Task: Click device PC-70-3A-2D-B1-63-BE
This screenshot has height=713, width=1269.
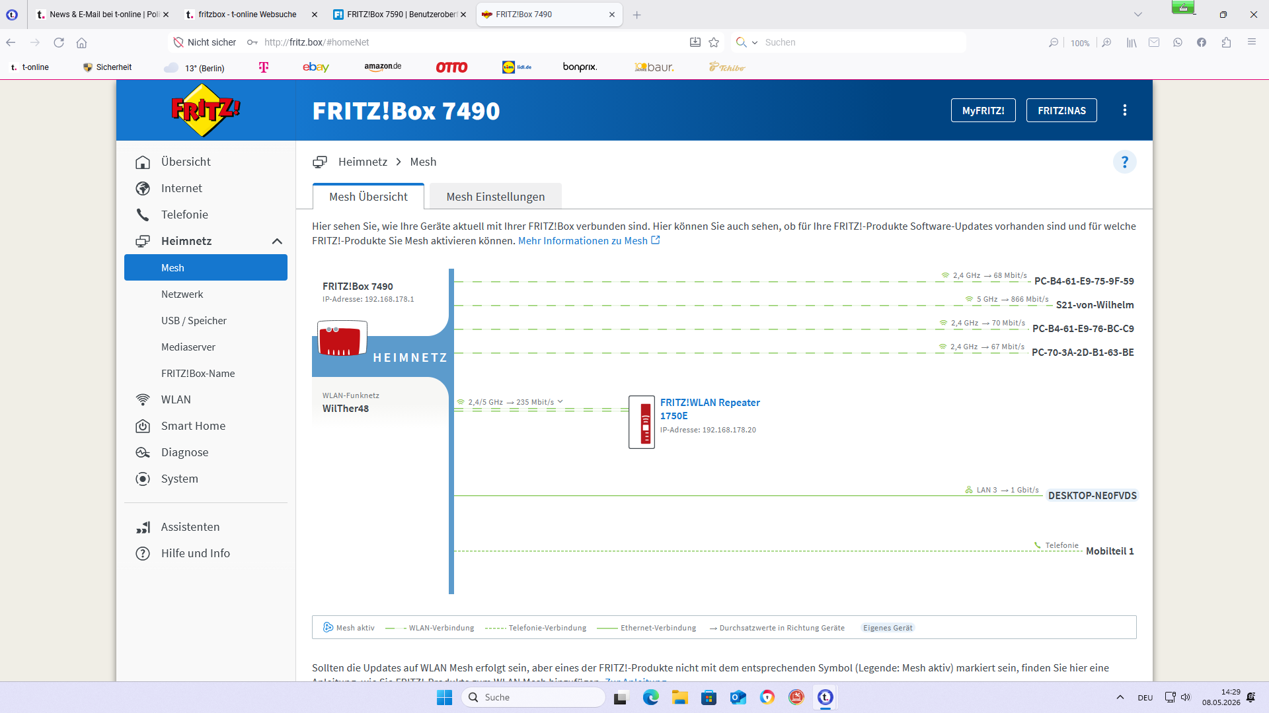Action: [x=1083, y=353]
